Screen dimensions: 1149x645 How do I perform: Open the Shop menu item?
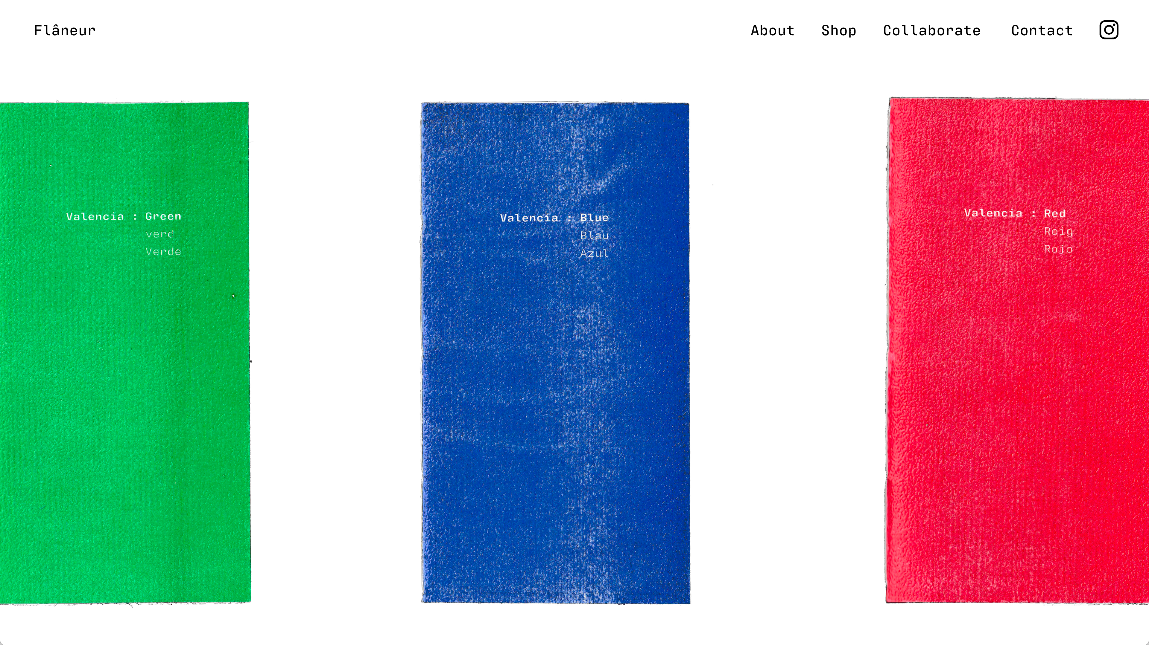click(838, 30)
